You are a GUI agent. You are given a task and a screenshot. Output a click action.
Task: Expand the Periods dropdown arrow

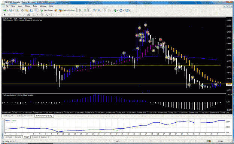tap(124, 10)
